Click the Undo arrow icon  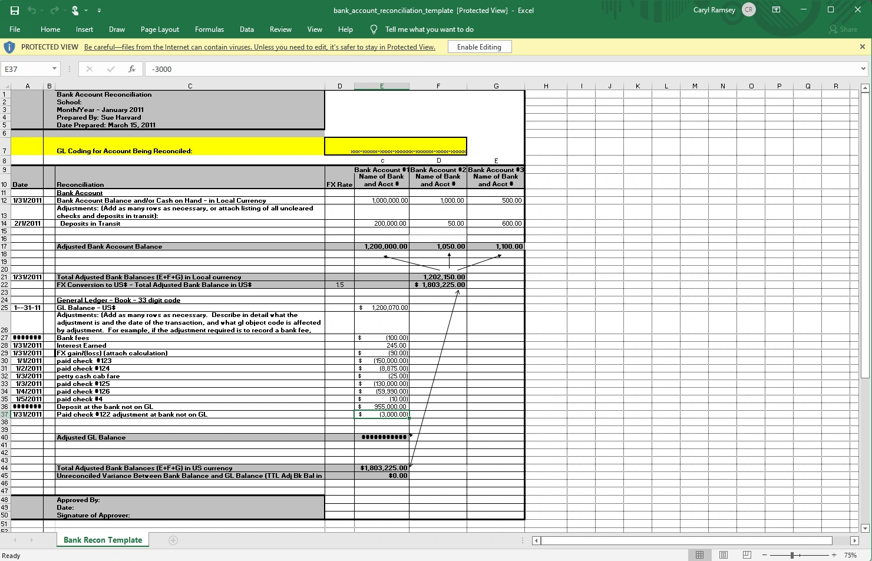[x=32, y=10]
